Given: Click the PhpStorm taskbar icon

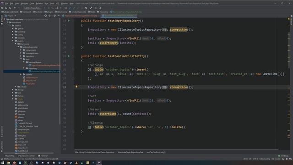Looking at the screenshot, I should point(99,163).
